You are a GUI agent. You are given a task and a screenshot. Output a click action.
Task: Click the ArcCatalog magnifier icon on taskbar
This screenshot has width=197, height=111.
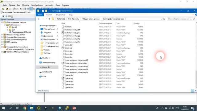(x=60, y=108)
